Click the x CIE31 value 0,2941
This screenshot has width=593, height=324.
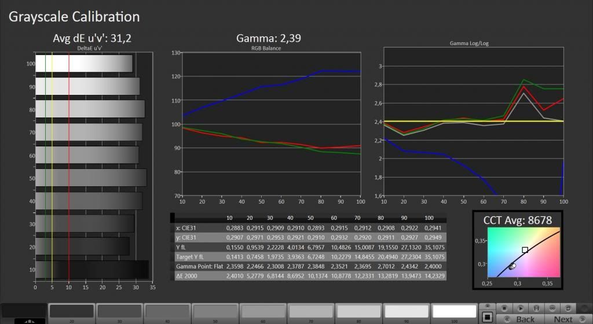433,228
